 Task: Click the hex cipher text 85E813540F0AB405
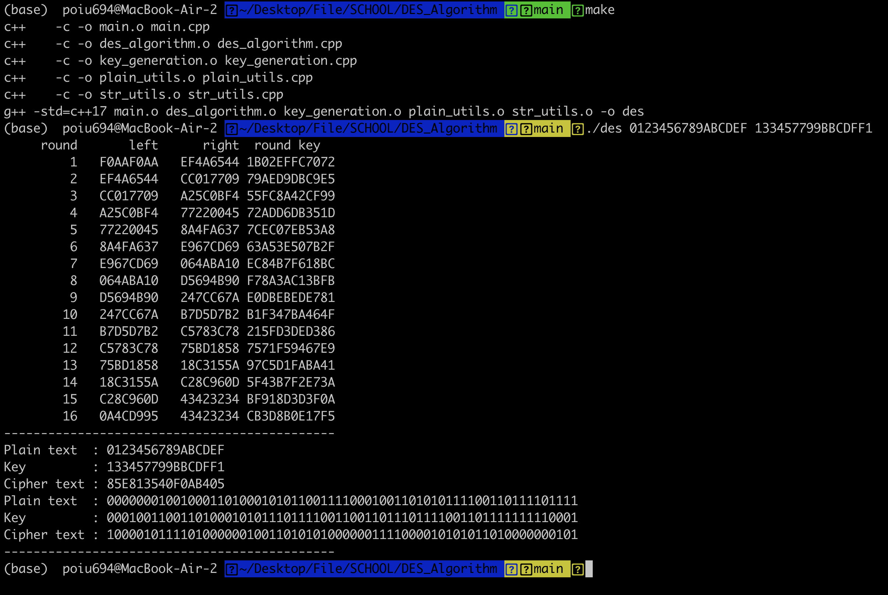(165, 484)
